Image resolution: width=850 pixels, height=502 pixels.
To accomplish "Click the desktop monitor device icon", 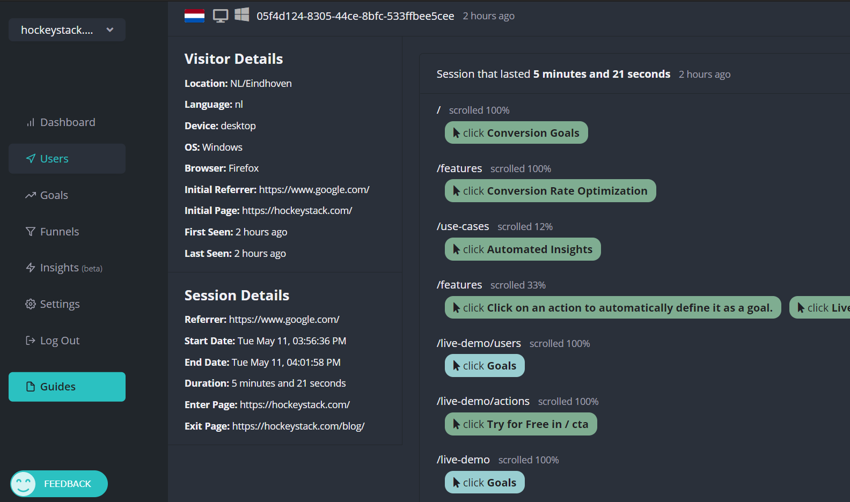I will click(x=221, y=16).
